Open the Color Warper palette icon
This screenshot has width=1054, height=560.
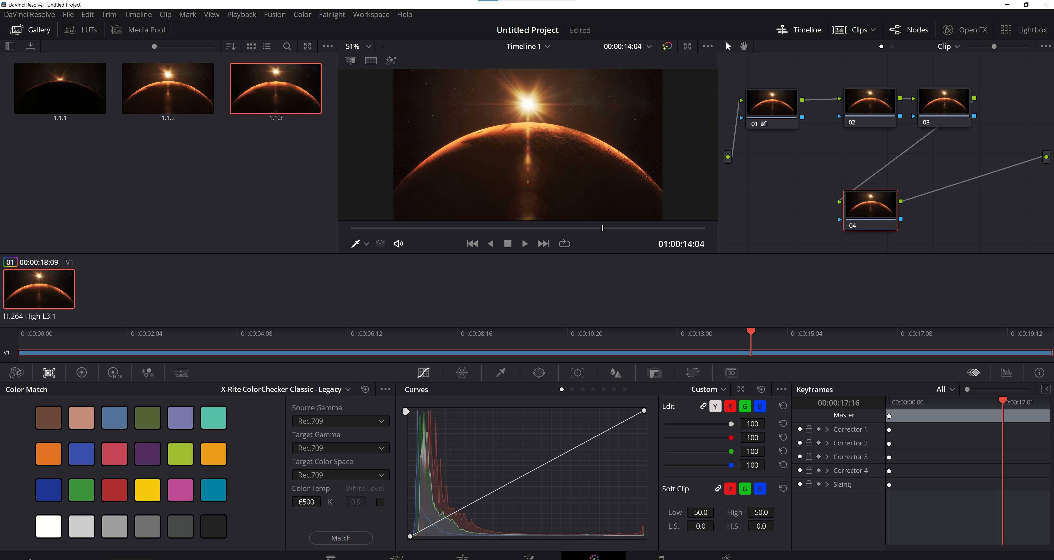(461, 373)
